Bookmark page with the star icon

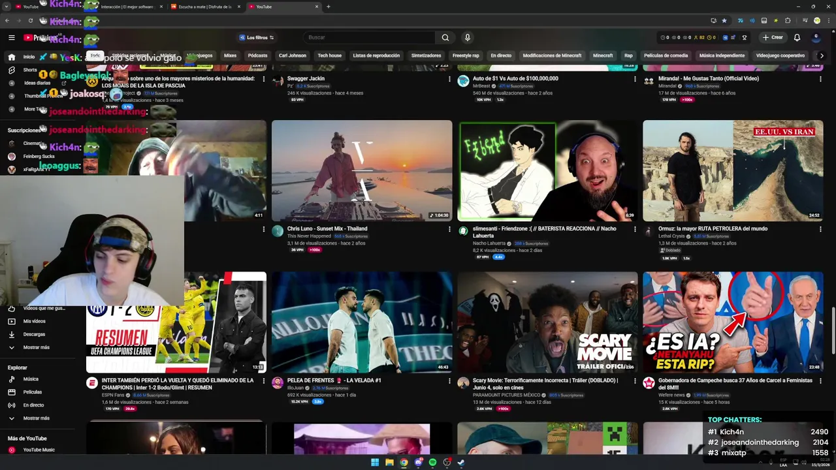[724, 20]
